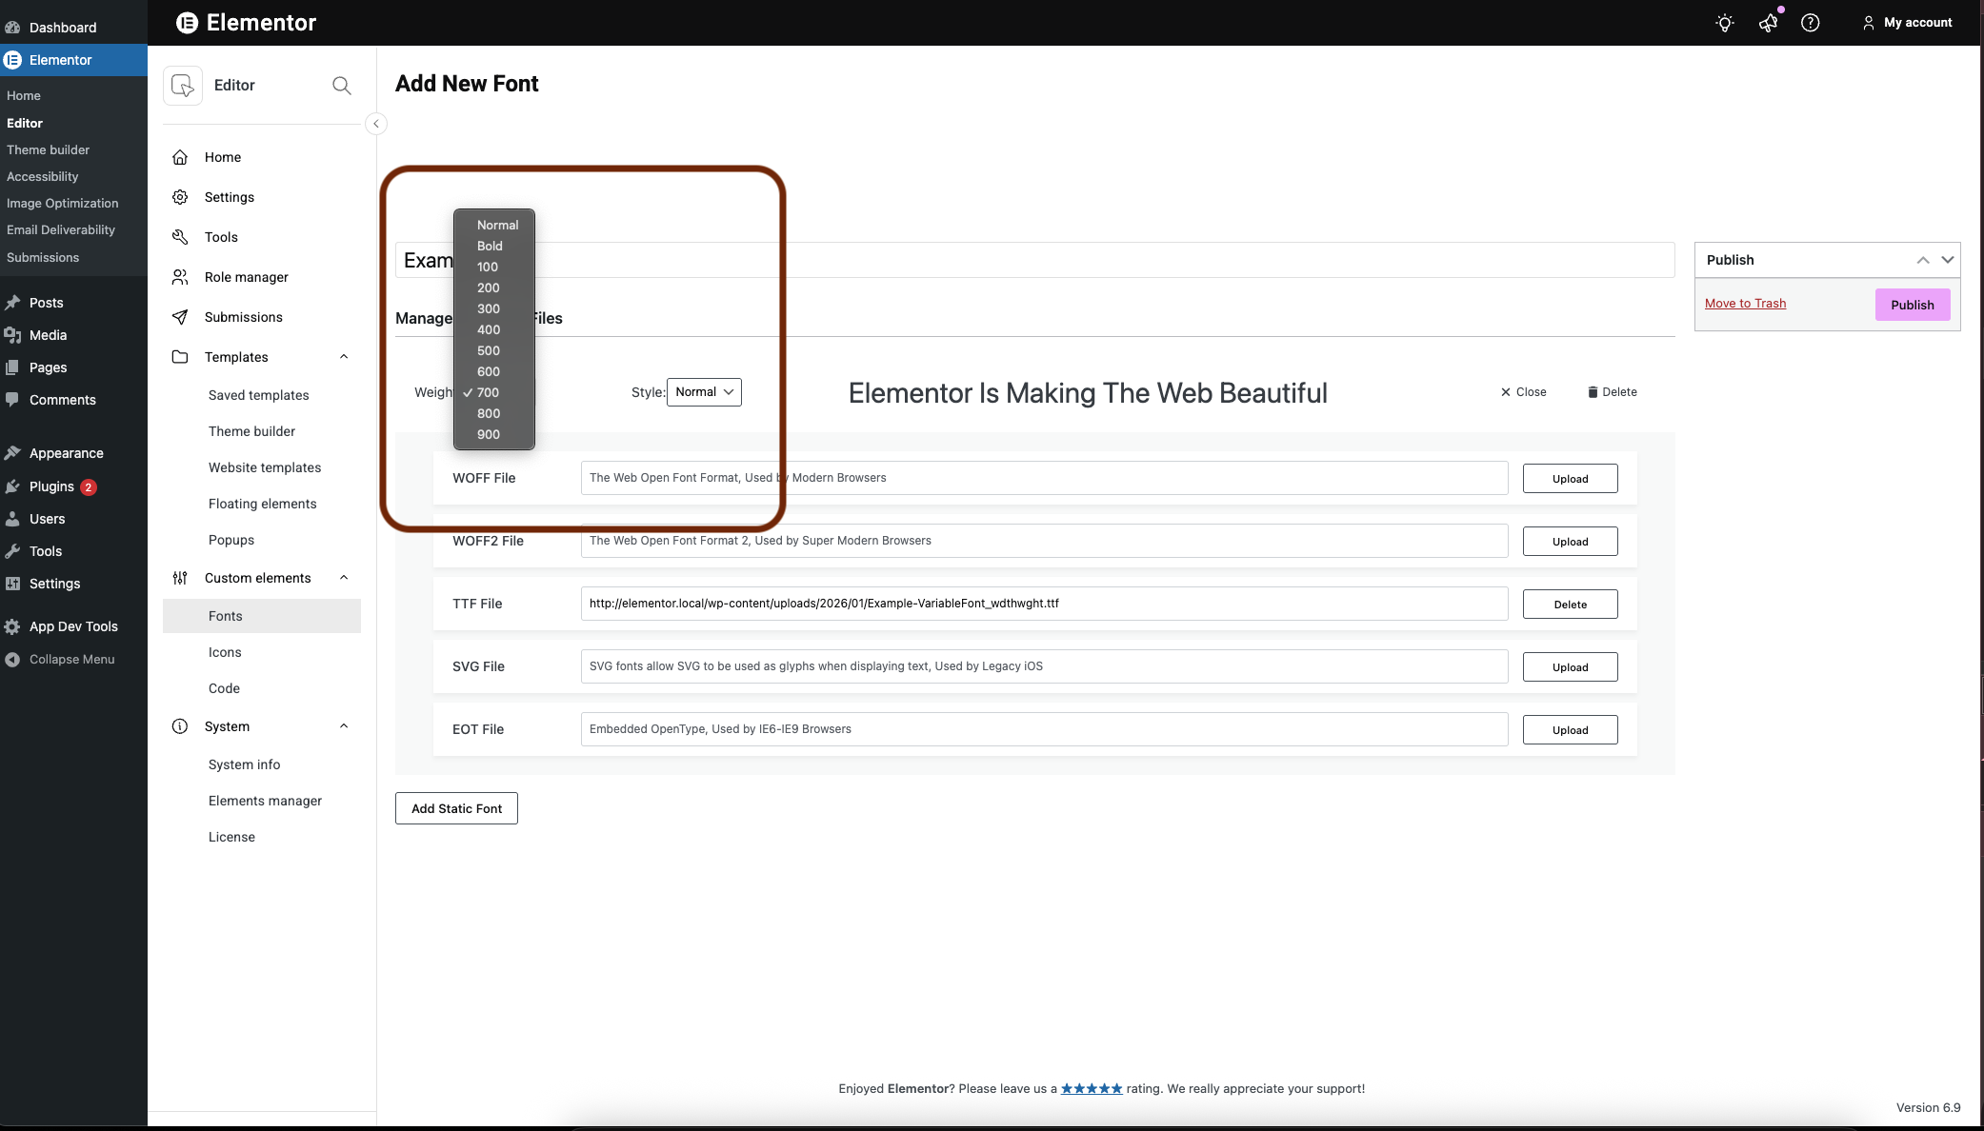Click the WOFF2 File URL input field
This screenshot has height=1131, width=1984.
(1044, 541)
